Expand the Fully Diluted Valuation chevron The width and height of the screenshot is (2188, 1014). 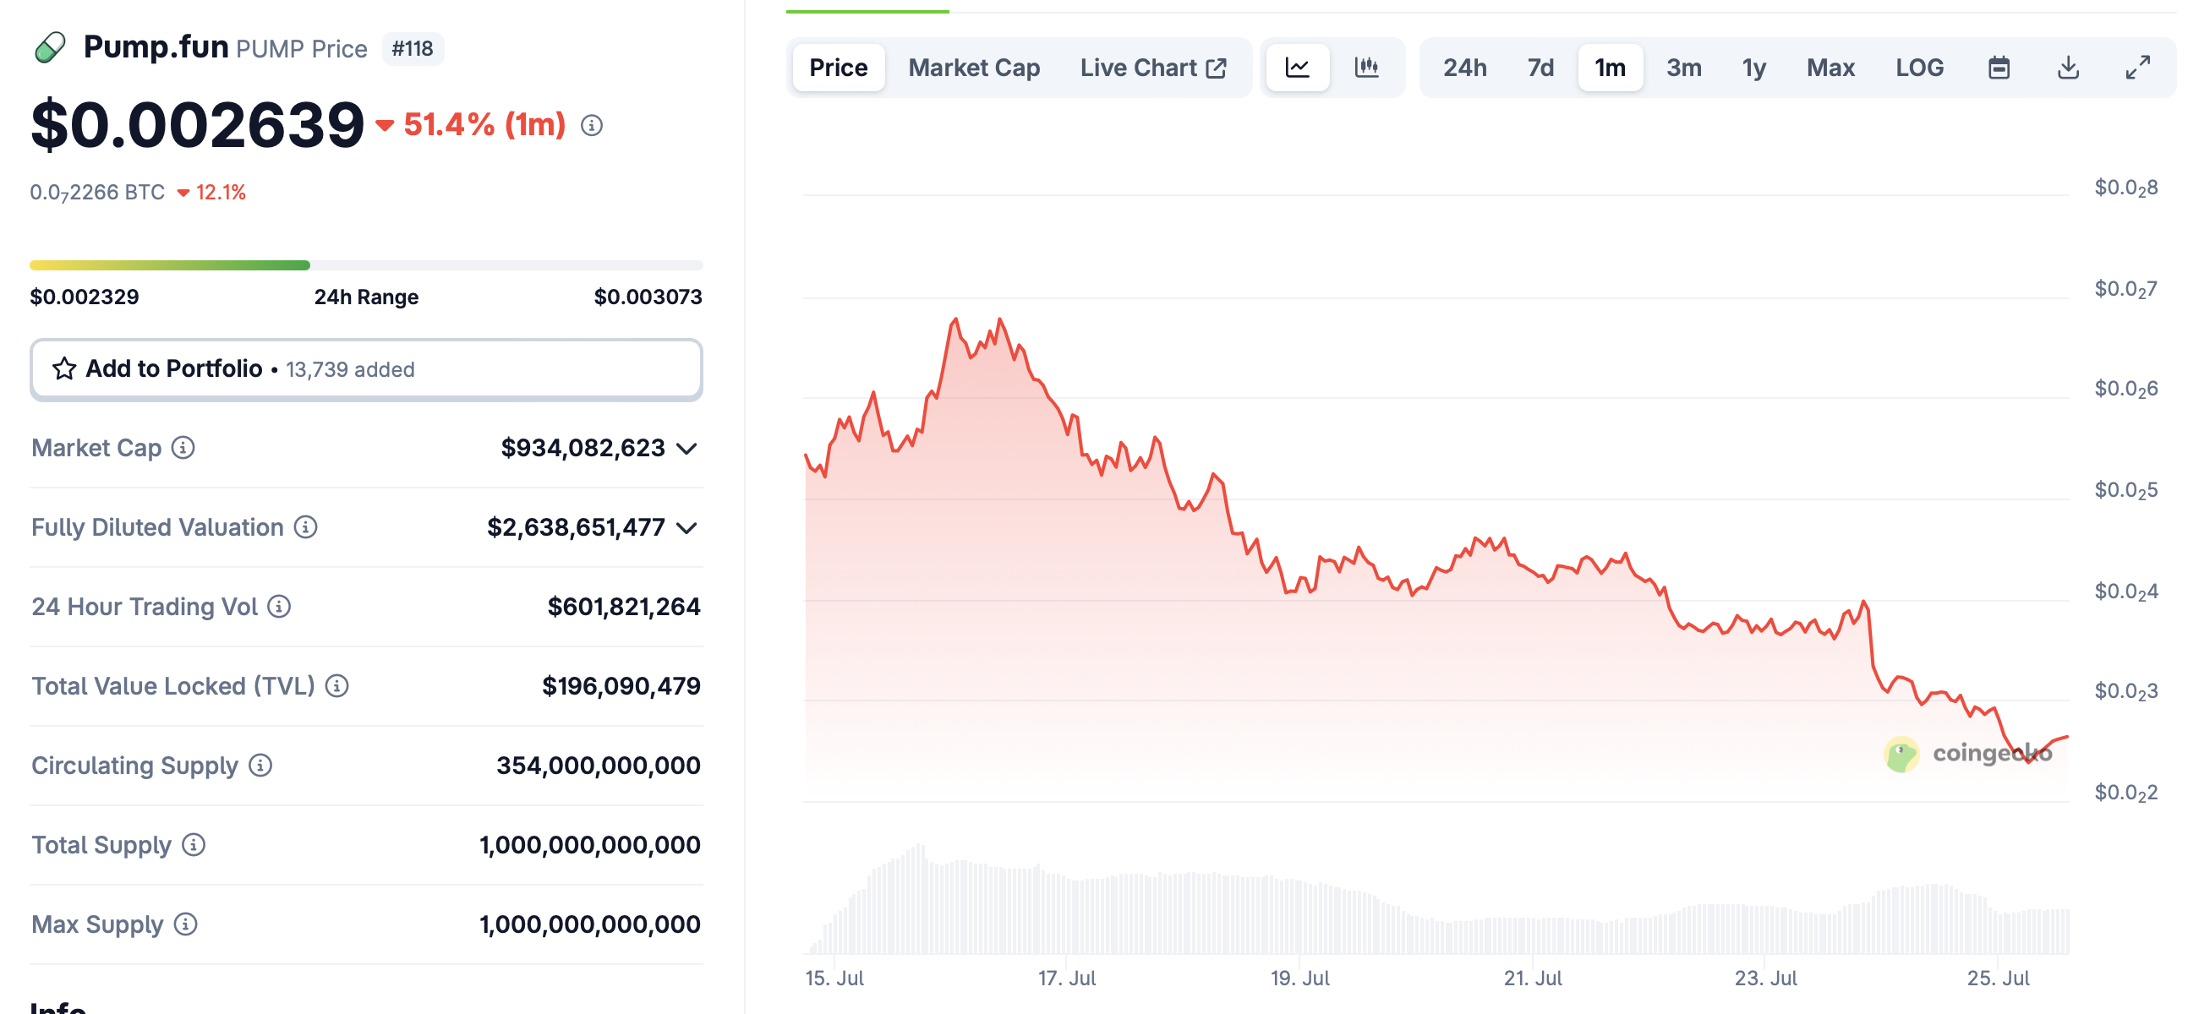pos(687,528)
